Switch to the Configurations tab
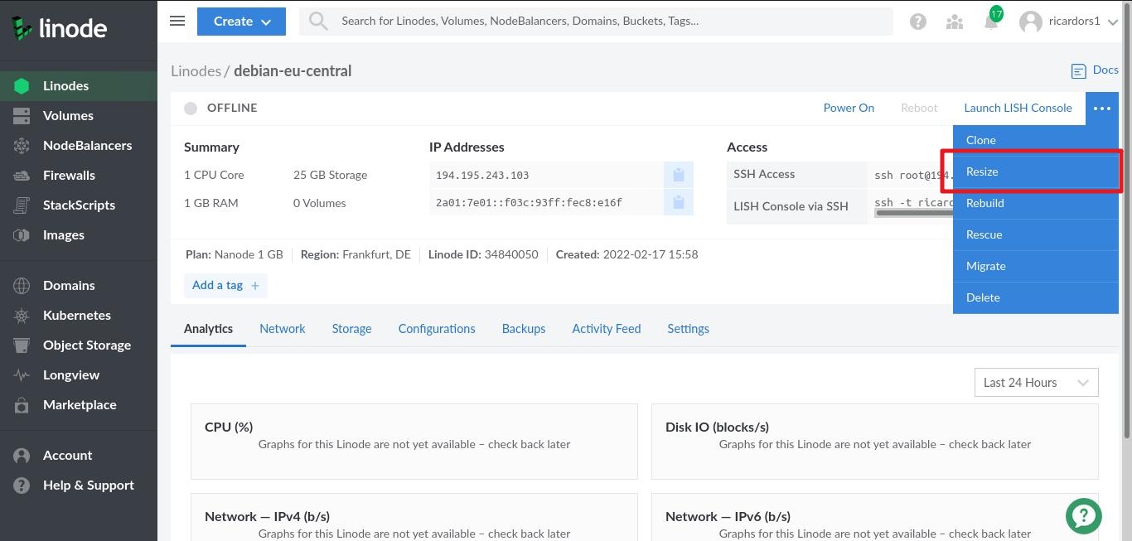This screenshot has width=1132, height=541. pyautogui.click(x=437, y=329)
